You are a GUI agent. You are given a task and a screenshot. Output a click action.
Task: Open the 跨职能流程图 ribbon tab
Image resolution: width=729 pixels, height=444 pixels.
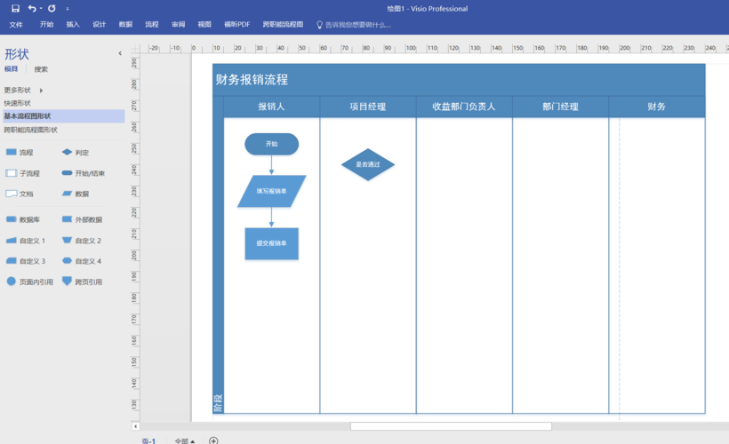[283, 25]
